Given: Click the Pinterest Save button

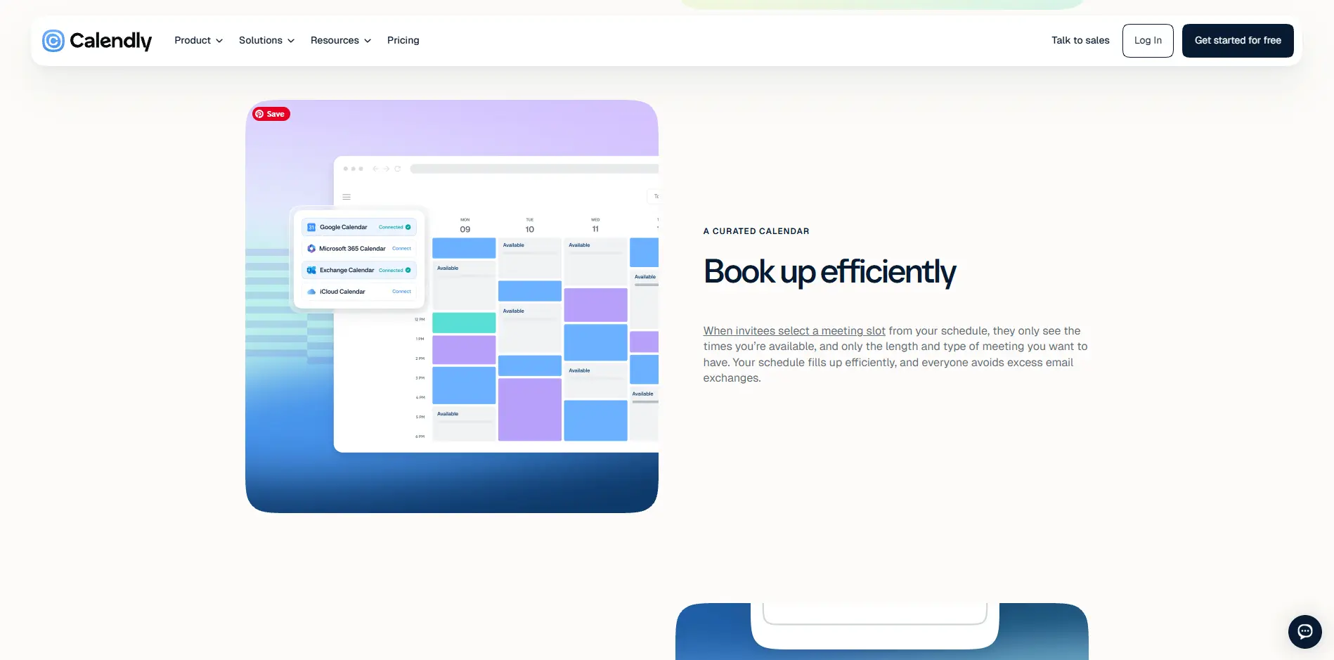Looking at the screenshot, I should (x=271, y=114).
